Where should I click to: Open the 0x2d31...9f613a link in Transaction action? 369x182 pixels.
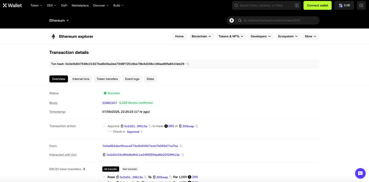pos(136,126)
